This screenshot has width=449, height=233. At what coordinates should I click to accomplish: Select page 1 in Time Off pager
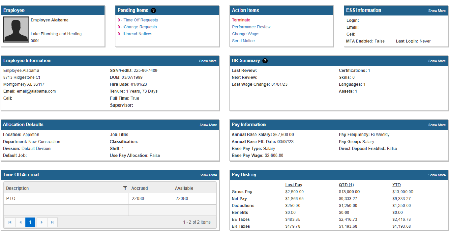(x=30, y=222)
